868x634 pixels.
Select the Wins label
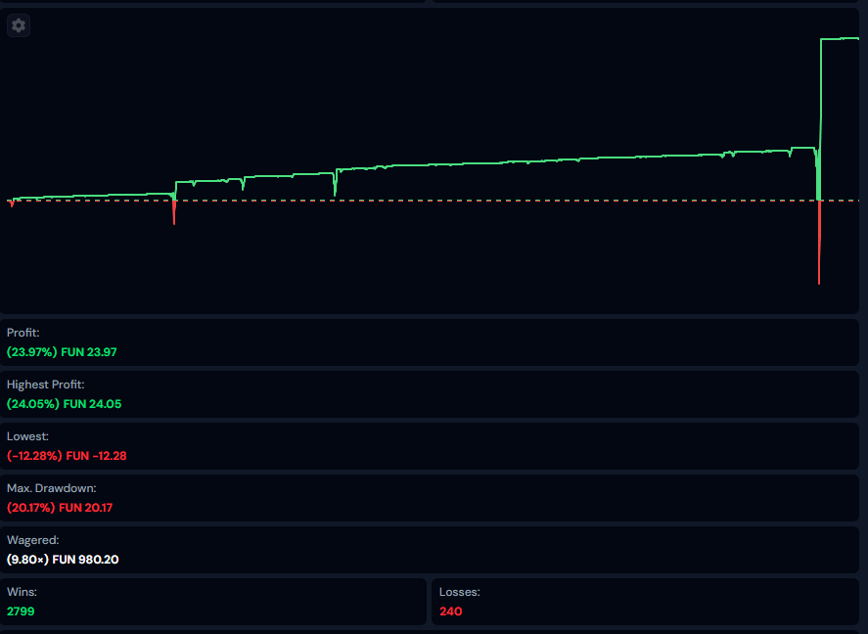pyautogui.click(x=22, y=592)
